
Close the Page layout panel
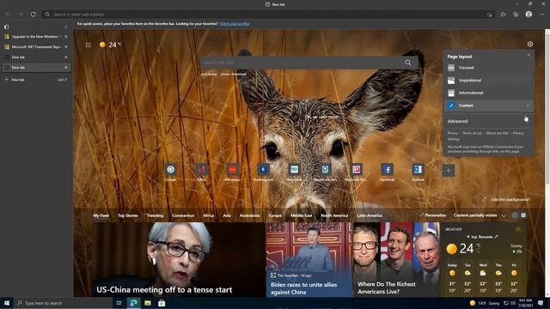(529, 55)
